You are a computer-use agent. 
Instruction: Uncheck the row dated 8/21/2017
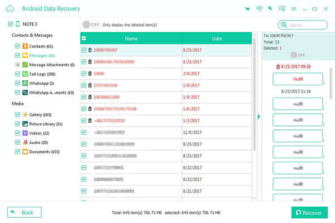pyautogui.click(x=84, y=191)
